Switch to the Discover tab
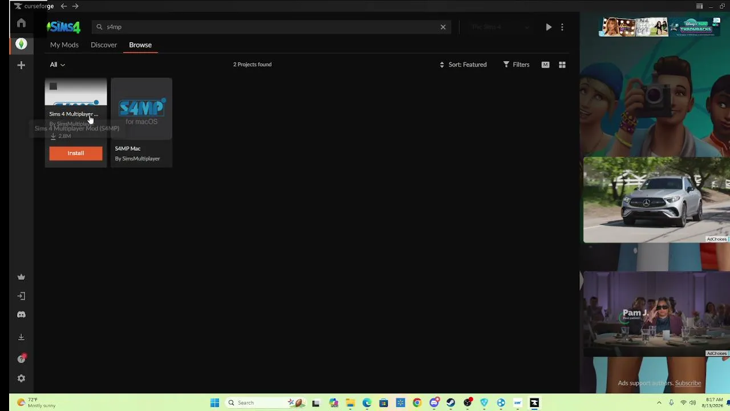730x411 pixels. pos(104,45)
